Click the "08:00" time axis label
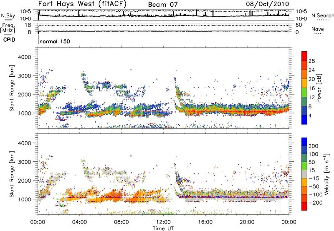 121,222
